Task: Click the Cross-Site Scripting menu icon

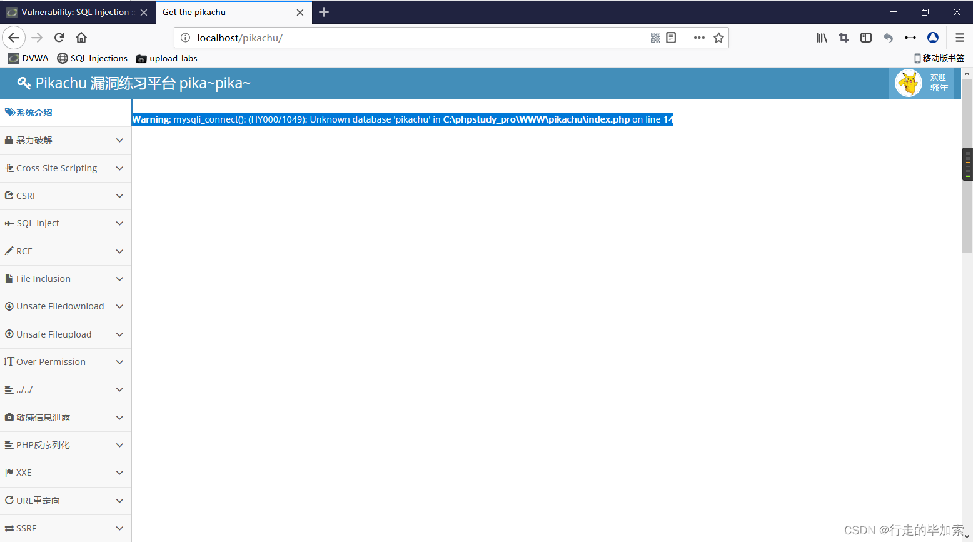Action: point(9,168)
